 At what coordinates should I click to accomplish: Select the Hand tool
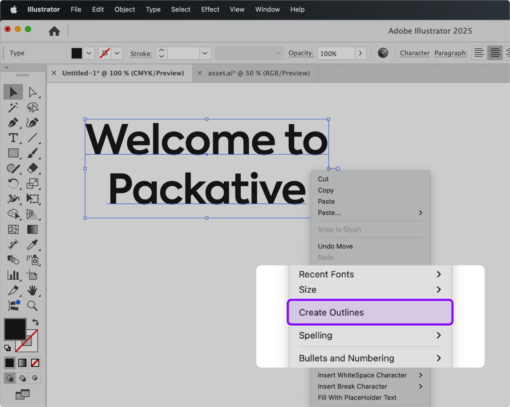click(x=32, y=291)
